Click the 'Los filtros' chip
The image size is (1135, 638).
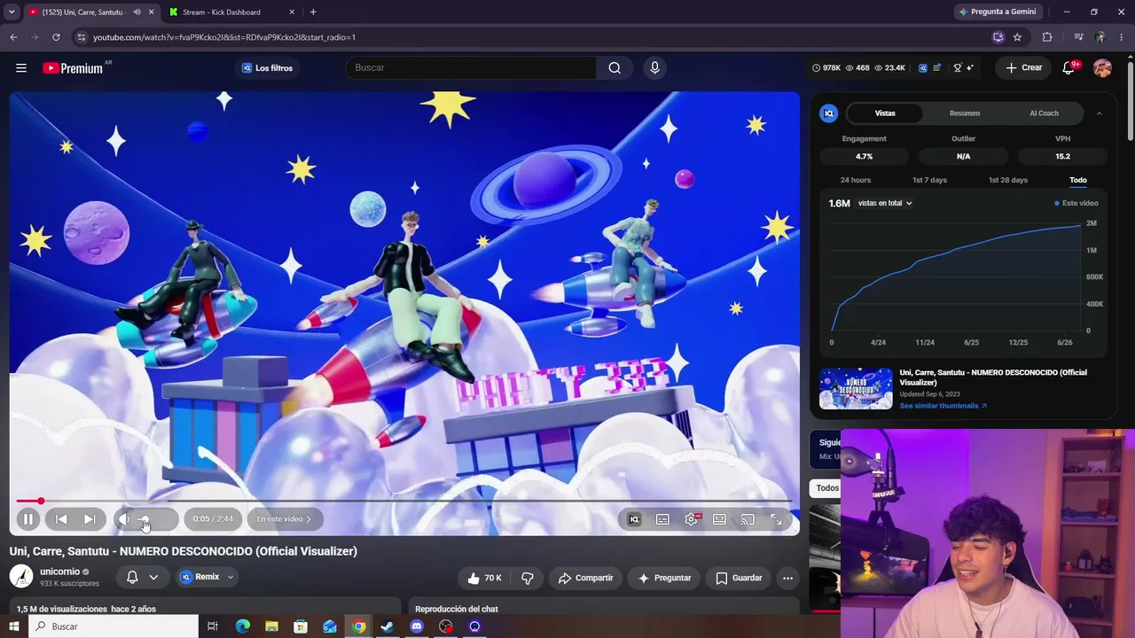(267, 68)
